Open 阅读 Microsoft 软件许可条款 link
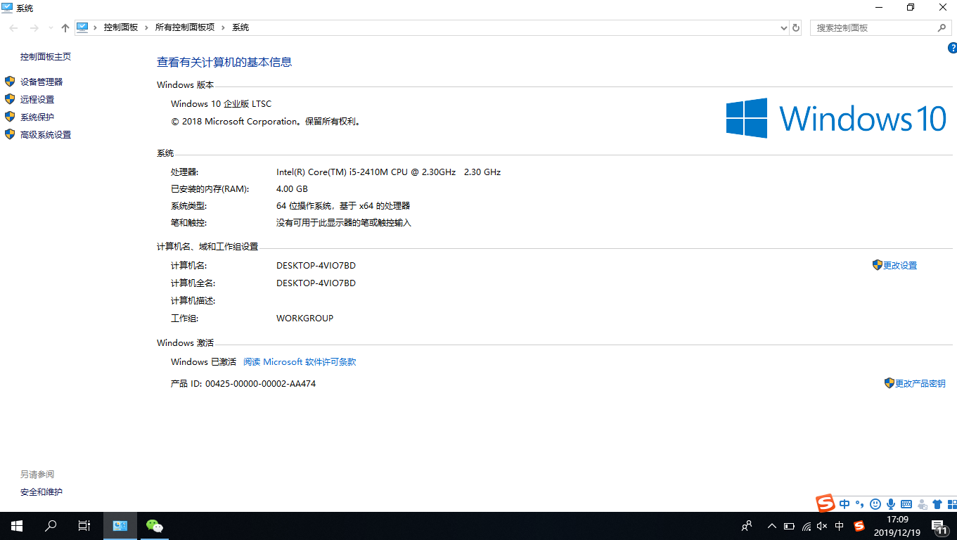This screenshot has width=957, height=540. coord(299,361)
